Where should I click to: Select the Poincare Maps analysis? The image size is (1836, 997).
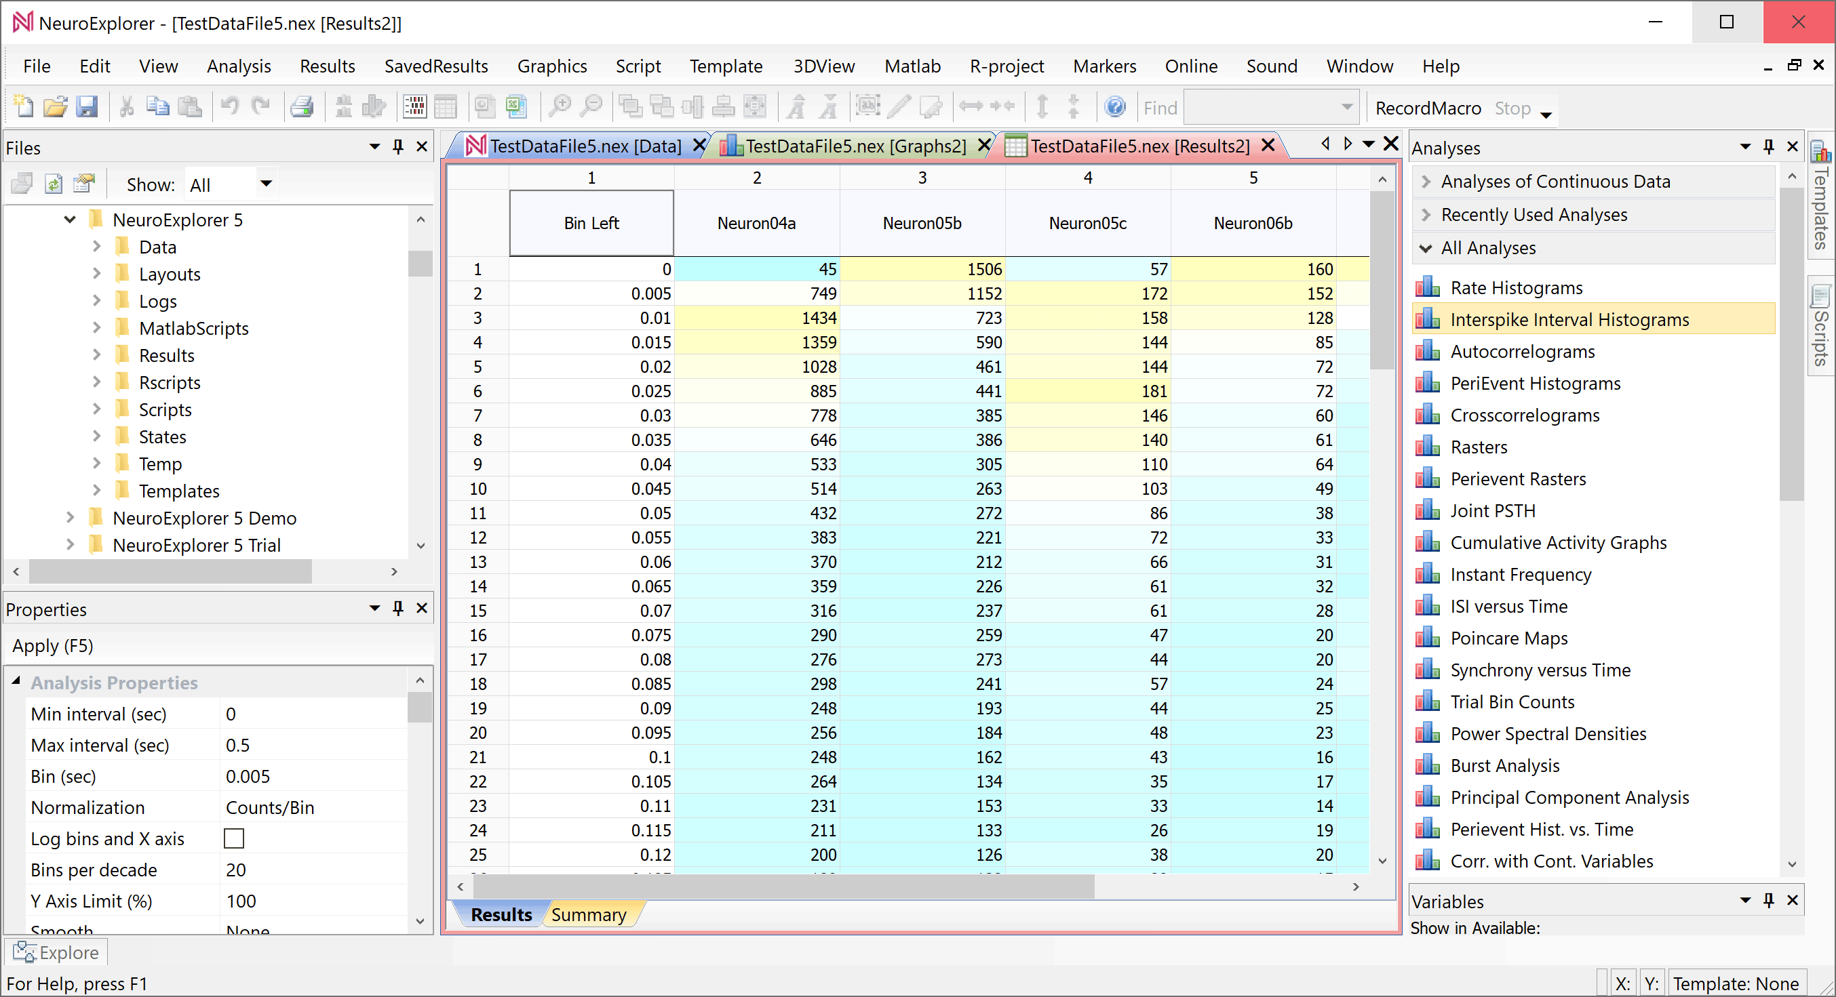tap(1509, 638)
